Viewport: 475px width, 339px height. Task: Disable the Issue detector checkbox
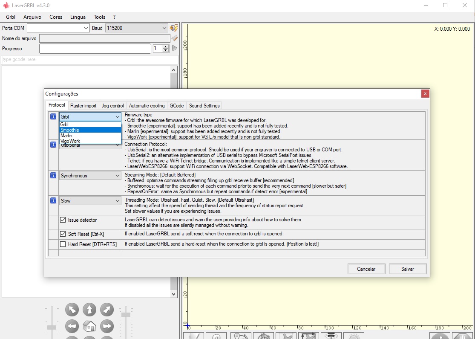point(63,220)
